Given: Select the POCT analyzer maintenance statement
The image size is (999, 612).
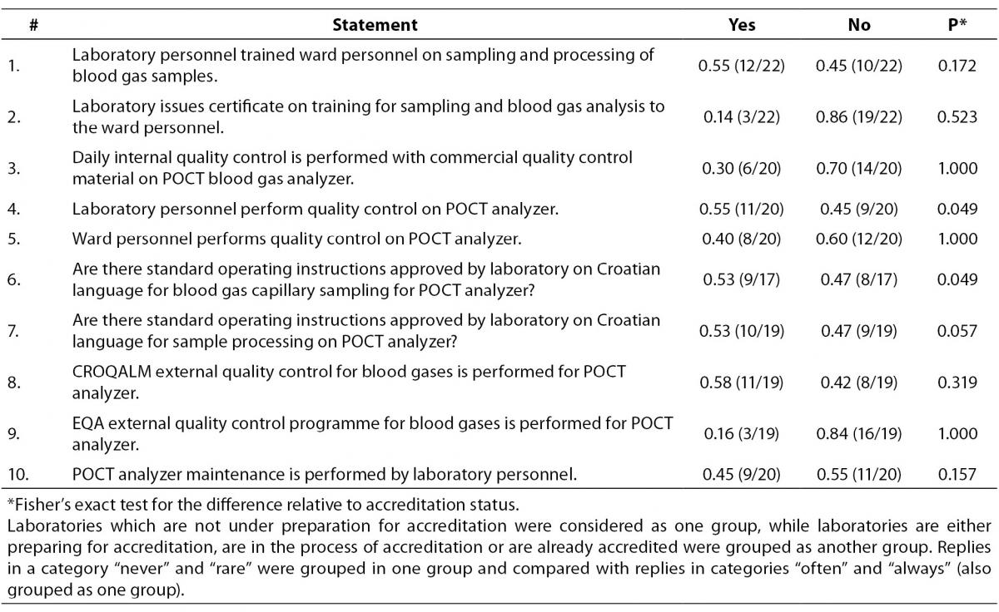Looking at the screenshot, I should 323,475.
